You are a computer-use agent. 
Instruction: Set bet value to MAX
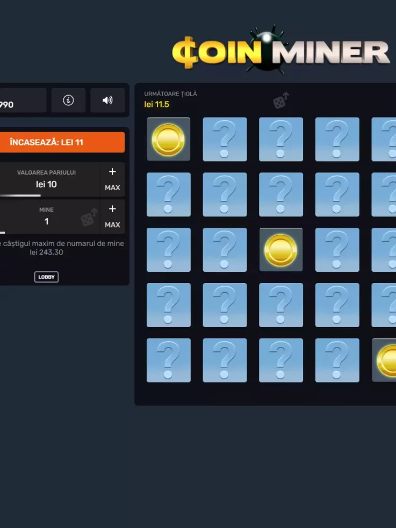click(112, 187)
